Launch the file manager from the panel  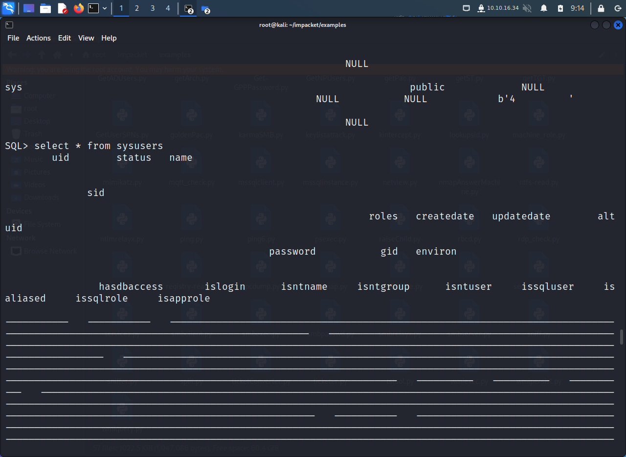pyautogui.click(x=45, y=8)
